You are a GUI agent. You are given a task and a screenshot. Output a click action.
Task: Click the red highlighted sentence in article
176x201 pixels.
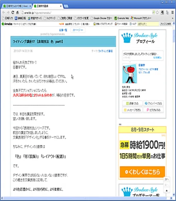click(33, 95)
